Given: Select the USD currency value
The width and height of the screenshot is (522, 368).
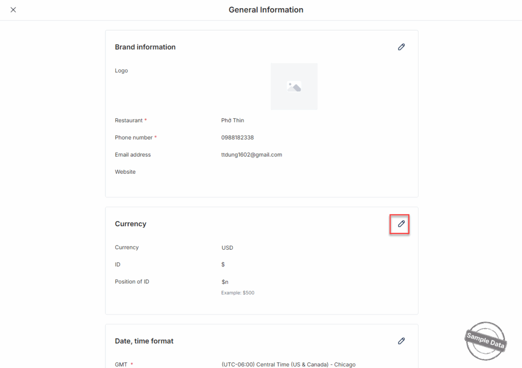Looking at the screenshot, I should pyautogui.click(x=227, y=248).
